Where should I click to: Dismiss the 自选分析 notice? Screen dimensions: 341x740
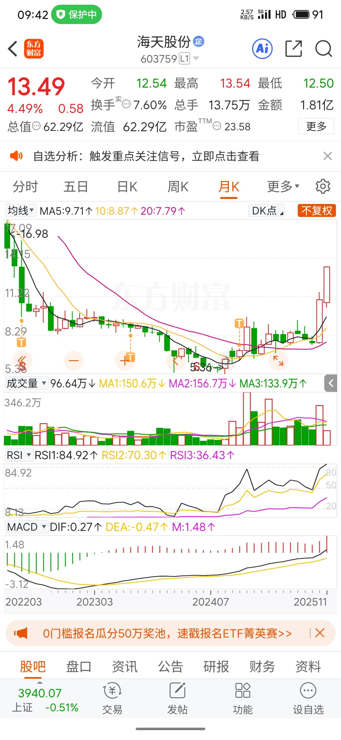(x=328, y=156)
